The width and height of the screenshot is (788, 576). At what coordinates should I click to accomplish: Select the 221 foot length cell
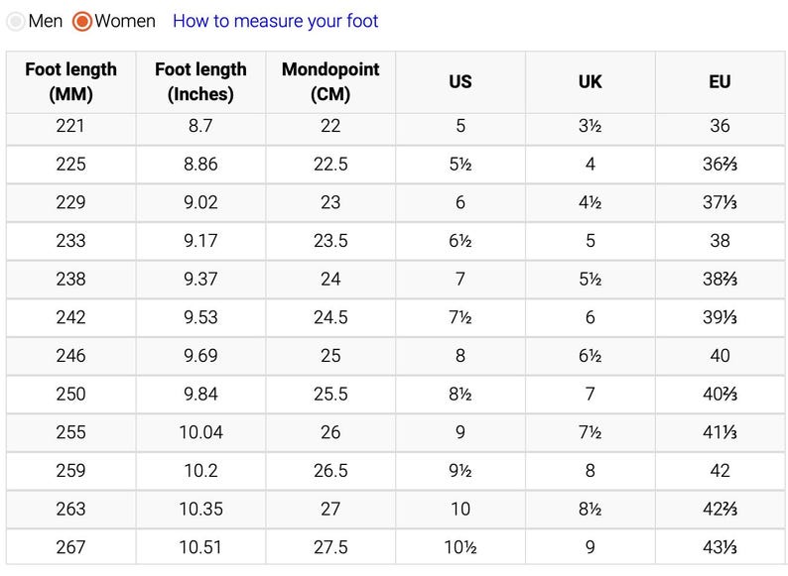[70, 126]
